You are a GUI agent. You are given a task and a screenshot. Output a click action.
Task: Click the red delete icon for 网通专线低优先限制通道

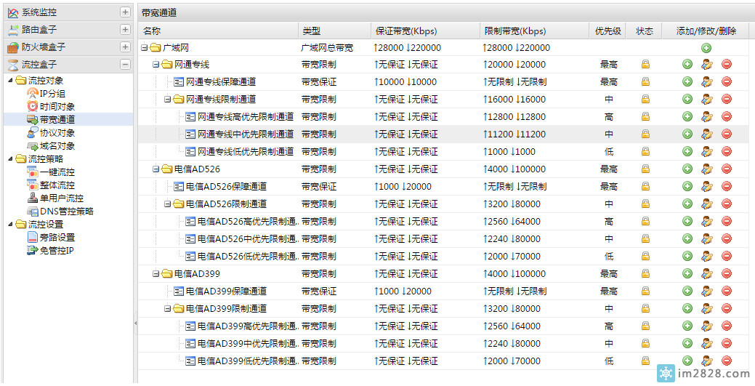[726, 152]
